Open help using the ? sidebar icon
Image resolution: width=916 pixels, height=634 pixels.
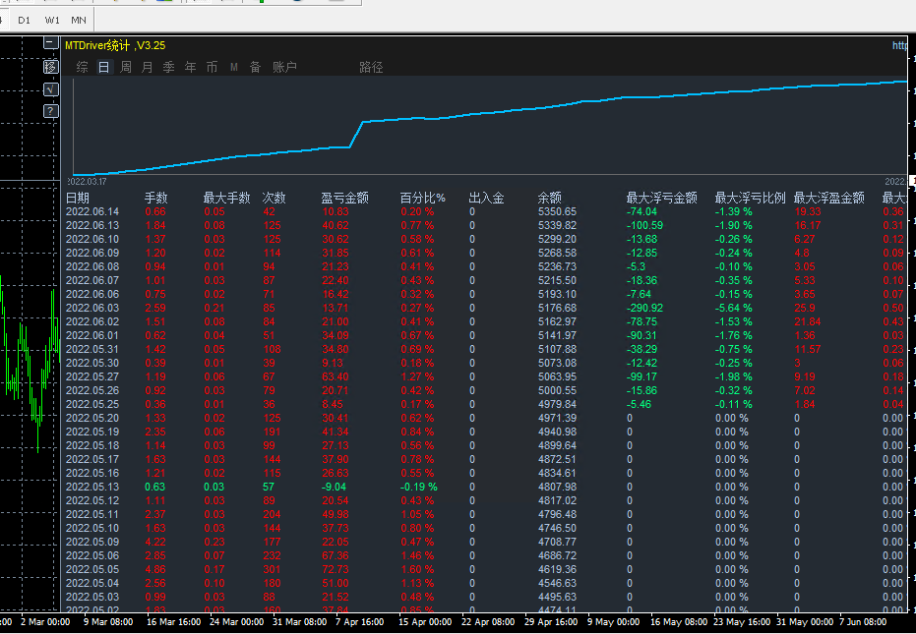click(x=50, y=110)
